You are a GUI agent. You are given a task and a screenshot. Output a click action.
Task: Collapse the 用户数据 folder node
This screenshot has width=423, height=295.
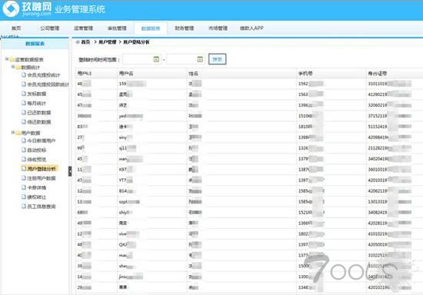click(13, 132)
